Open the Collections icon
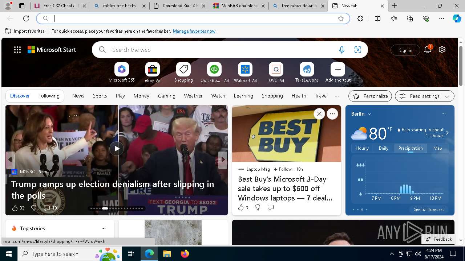 [410, 18]
